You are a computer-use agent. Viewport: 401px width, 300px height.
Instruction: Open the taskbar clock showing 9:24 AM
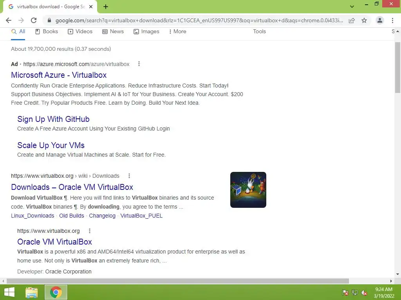[384, 293]
